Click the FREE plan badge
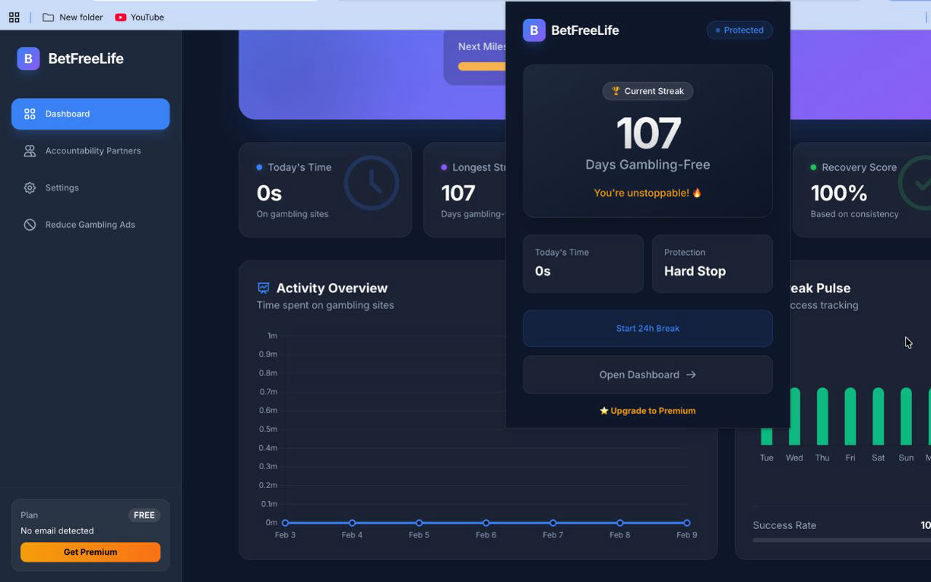 pyautogui.click(x=144, y=515)
